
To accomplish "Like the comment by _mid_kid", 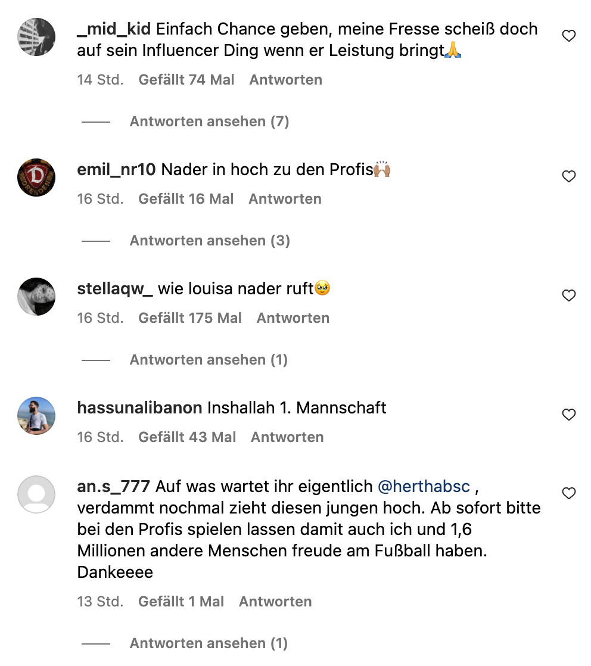I will pos(569,36).
